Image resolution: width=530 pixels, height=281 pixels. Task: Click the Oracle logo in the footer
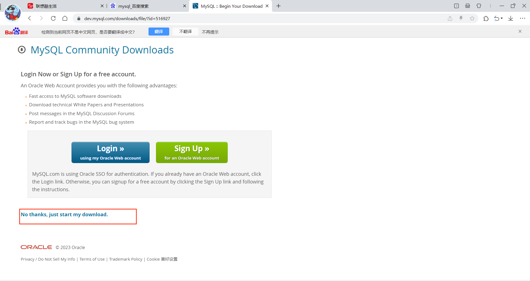pos(36,247)
